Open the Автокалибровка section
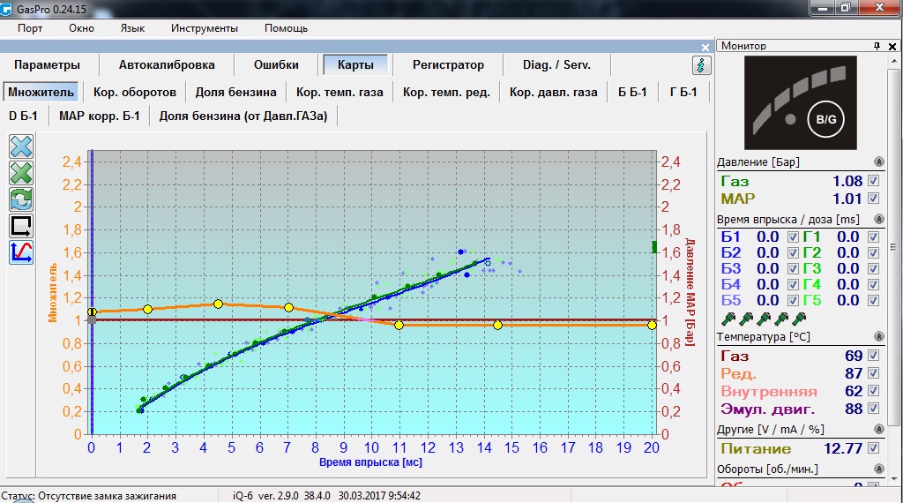This screenshot has width=903, height=503. point(167,64)
